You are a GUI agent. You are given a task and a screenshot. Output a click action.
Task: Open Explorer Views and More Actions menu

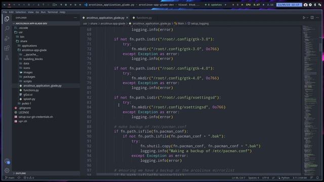pyautogui.click(x=75, y=18)
